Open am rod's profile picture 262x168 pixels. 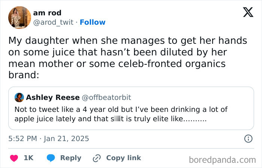(19, 18)
